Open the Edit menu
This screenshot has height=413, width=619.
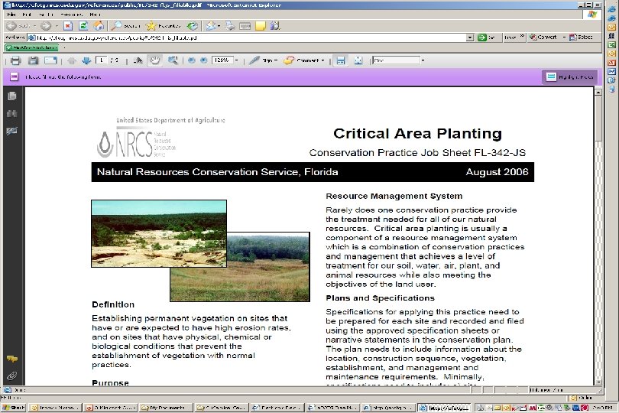27,15
